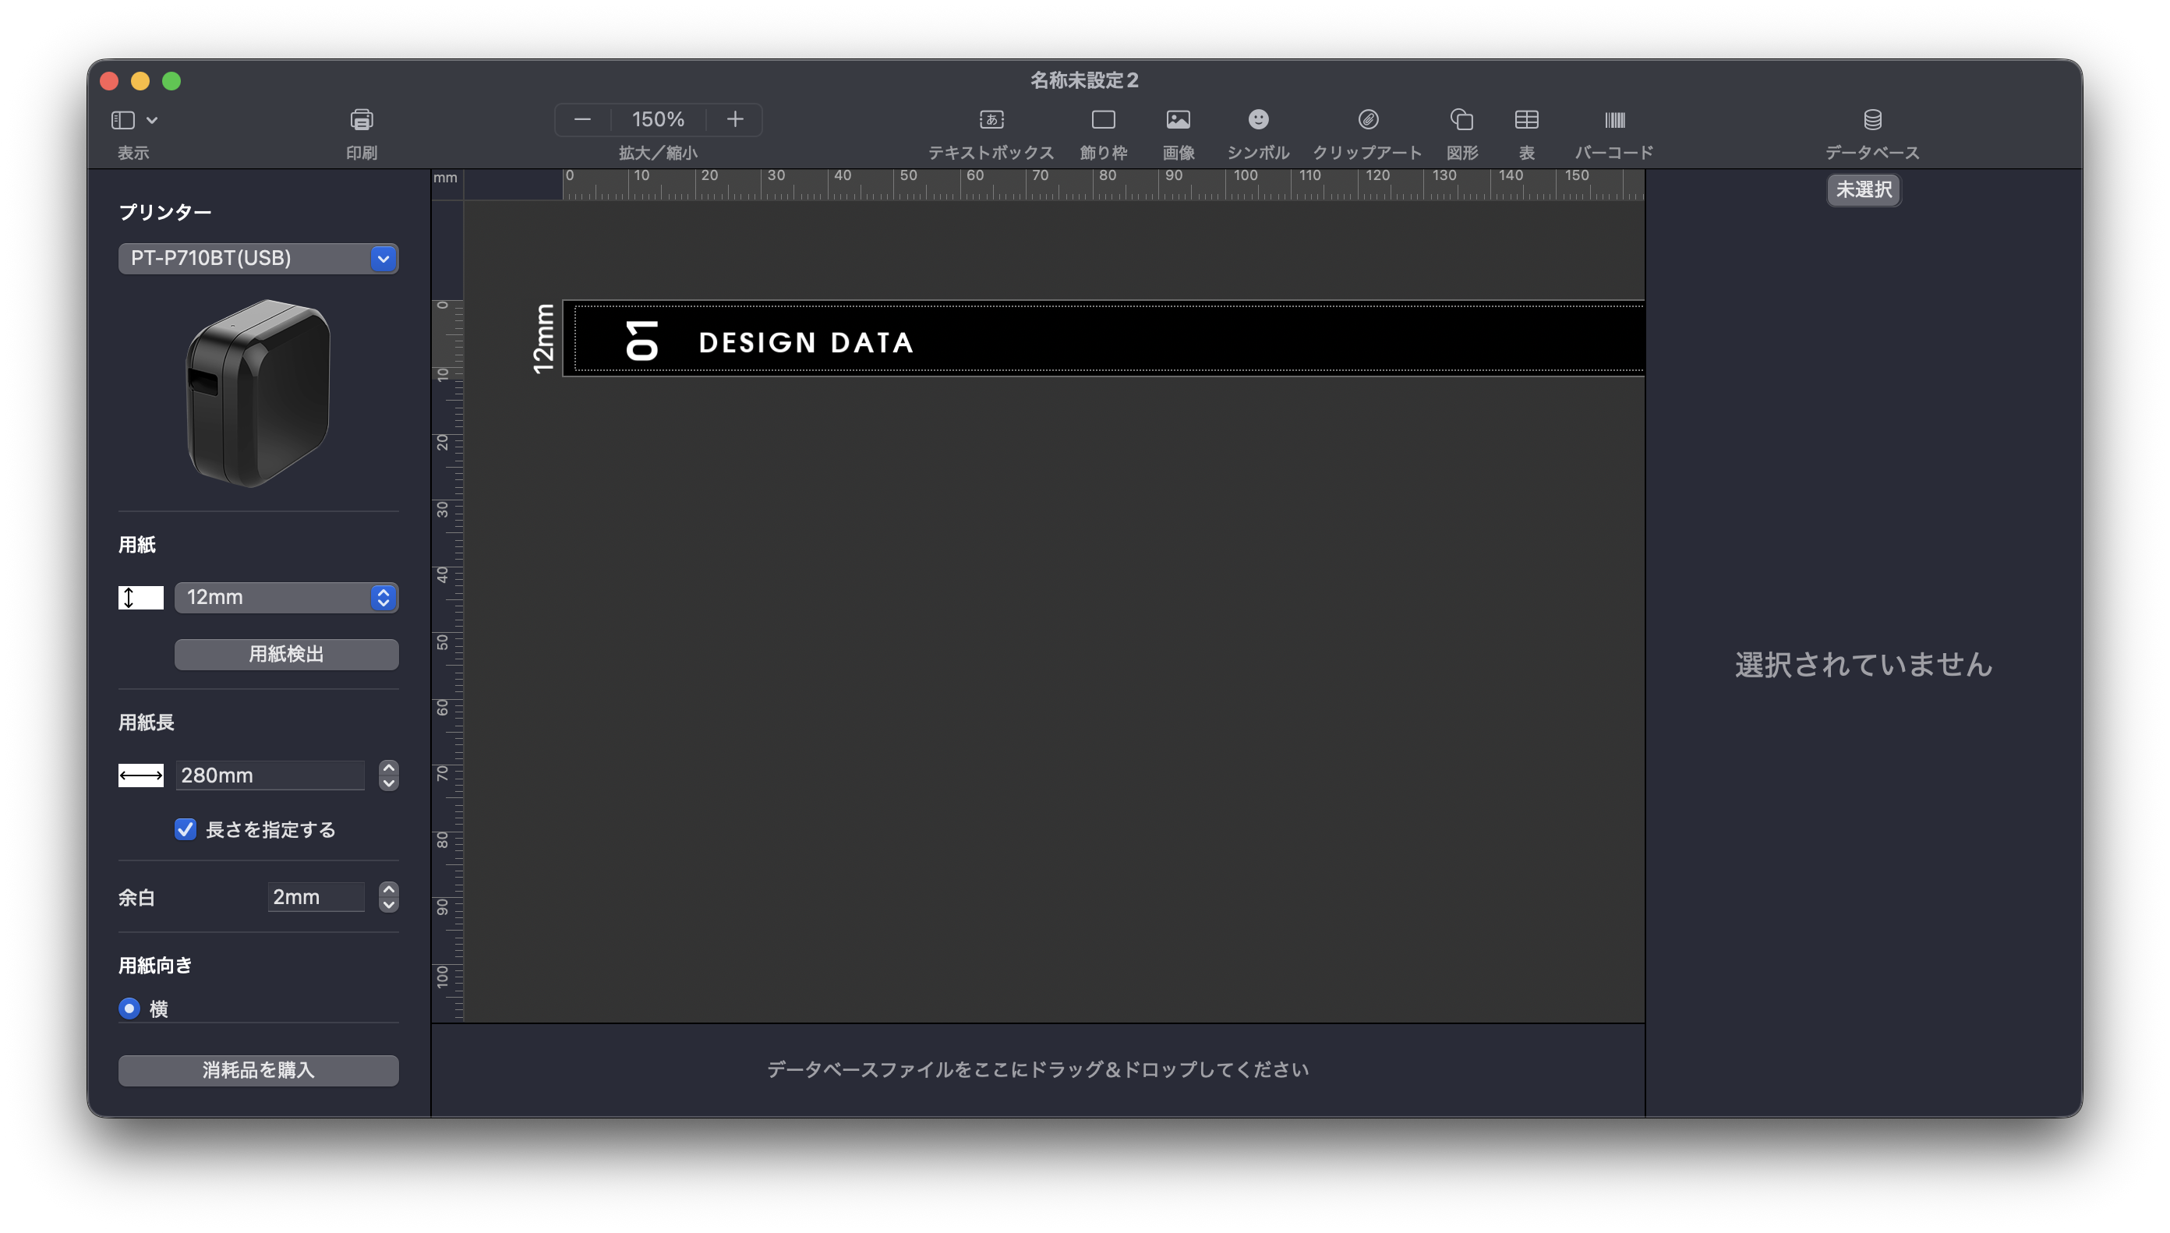Image resolution: width=2170 pixels, height=1233 pixels.
Task: Click the 用紙検出 button
Action: click(x=286, y=654)
